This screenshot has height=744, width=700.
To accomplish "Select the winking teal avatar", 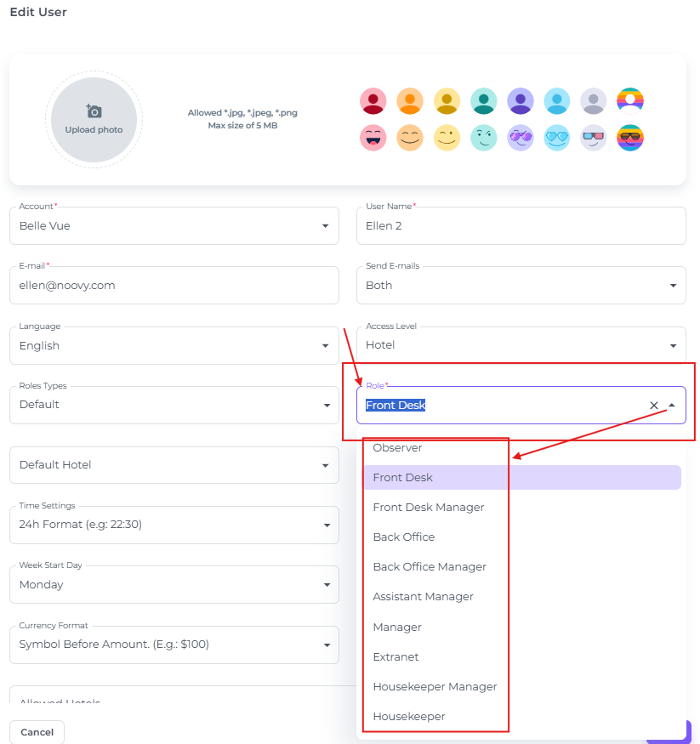I will click(x=483, y=137).
